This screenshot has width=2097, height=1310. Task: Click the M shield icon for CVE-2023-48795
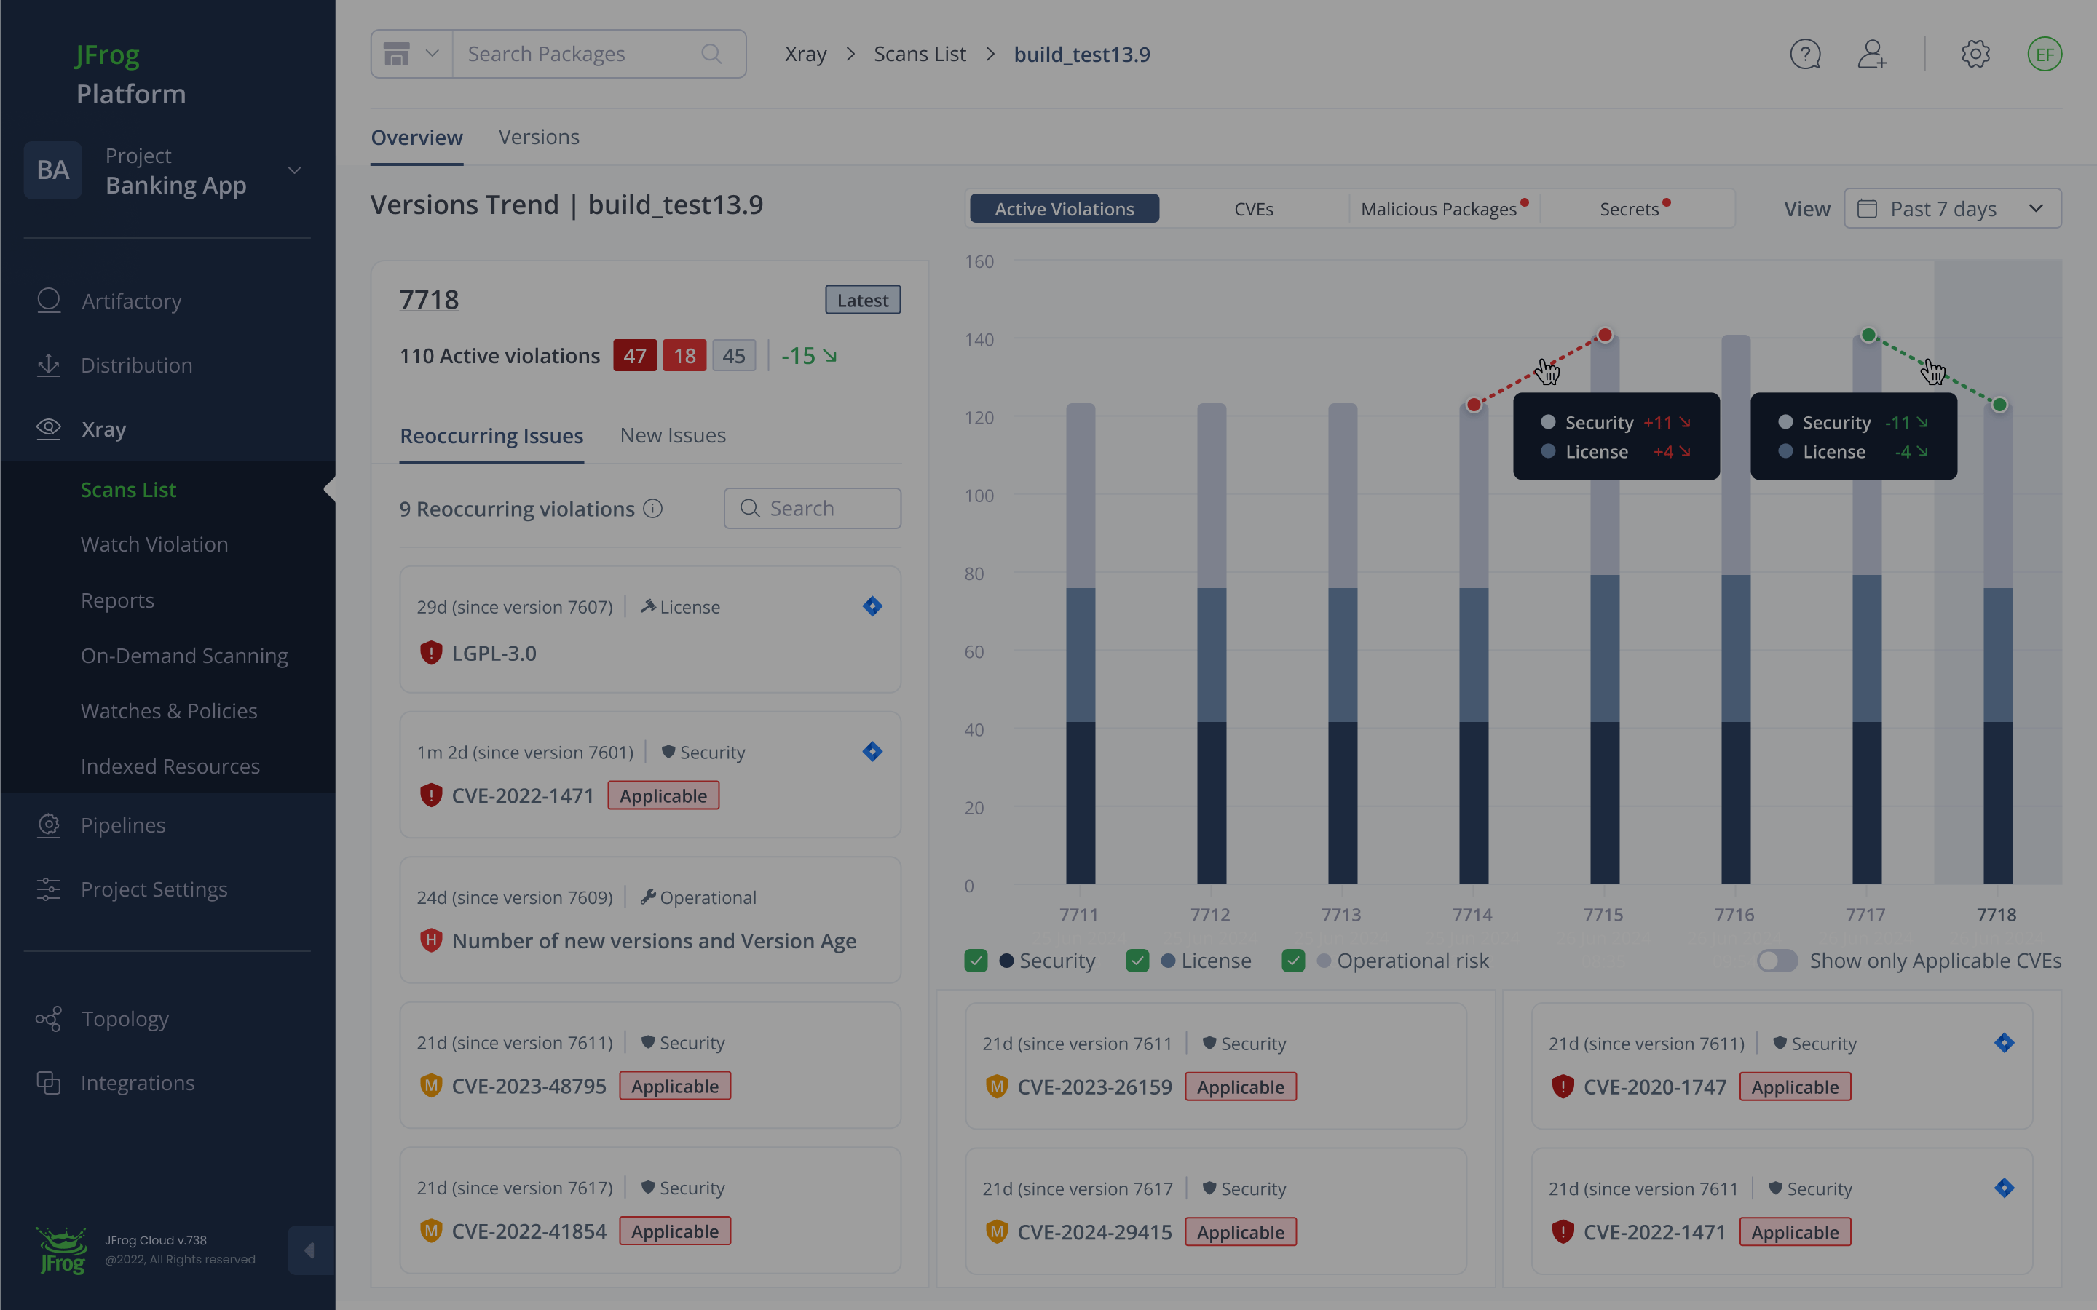click(430, 1086)
